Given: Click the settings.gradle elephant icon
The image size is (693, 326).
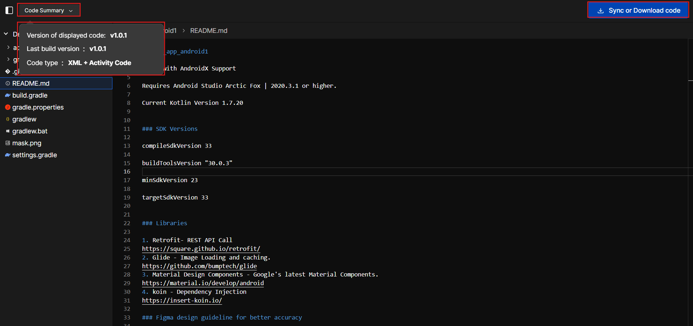Looking at the screenshot, I should [8, 155].
